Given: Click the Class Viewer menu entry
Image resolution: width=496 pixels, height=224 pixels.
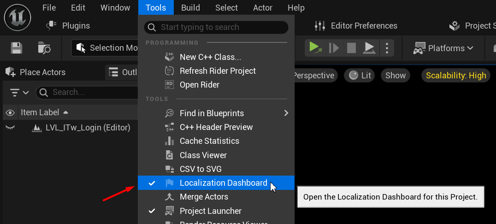Looking at the screenshot, I should pos(203,155).
